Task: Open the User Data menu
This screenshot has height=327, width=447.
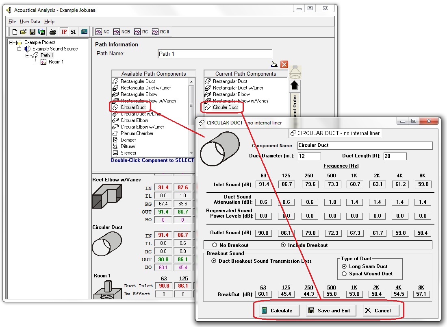Action: 30,22
